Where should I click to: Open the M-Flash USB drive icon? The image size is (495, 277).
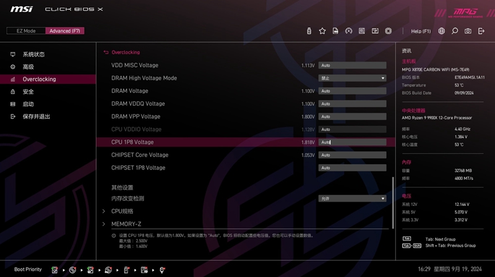point(309,31)
